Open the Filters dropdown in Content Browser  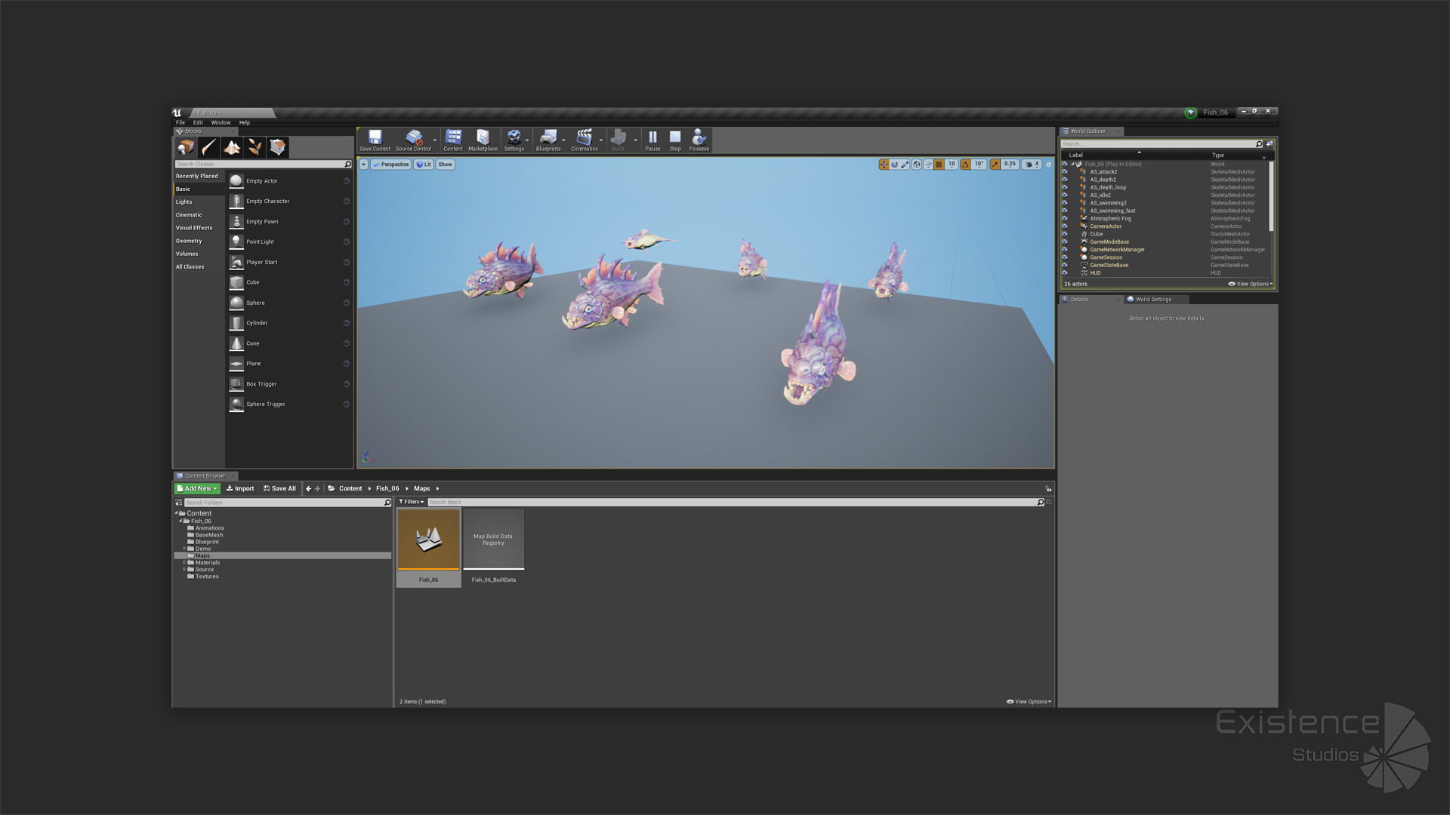(412, 502)
